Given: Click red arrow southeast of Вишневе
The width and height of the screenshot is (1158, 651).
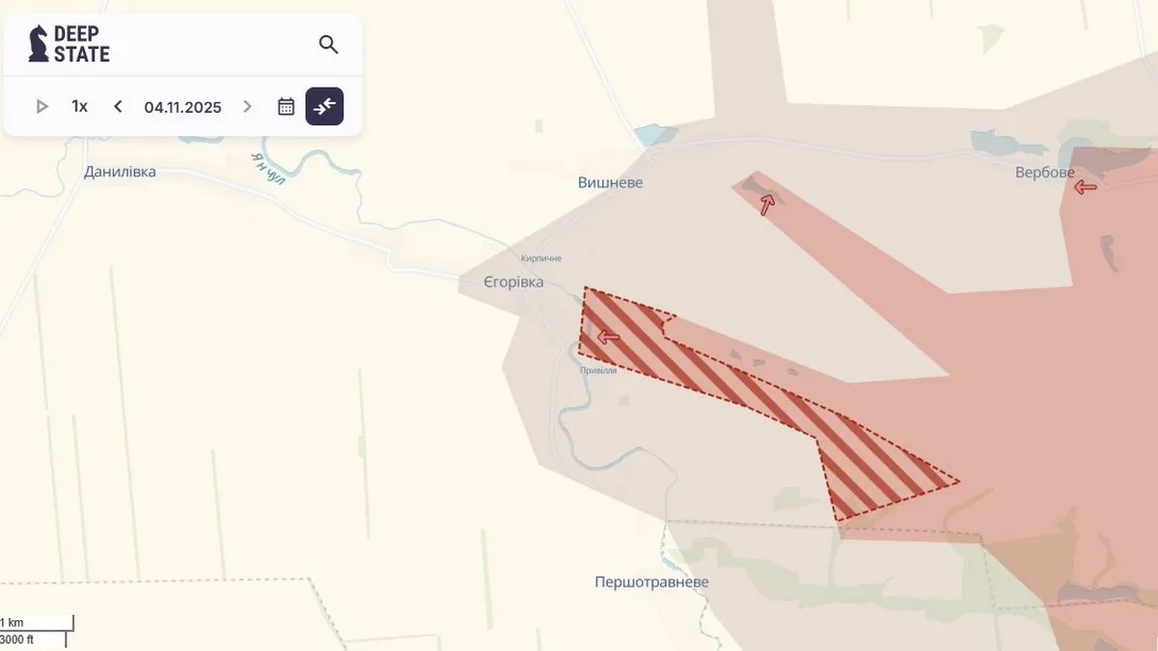Looking at the screenshot, I should [766, 204].
